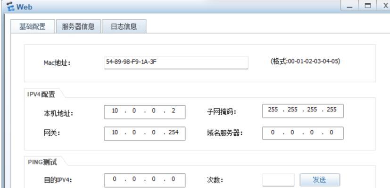Click the 次数 count input box

coord(278,180)
